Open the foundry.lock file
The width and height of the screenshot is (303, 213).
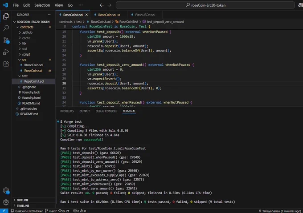33,92
